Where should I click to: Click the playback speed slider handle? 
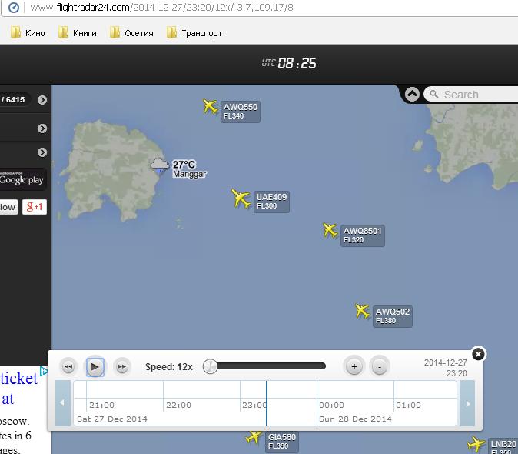coord(210,366)
